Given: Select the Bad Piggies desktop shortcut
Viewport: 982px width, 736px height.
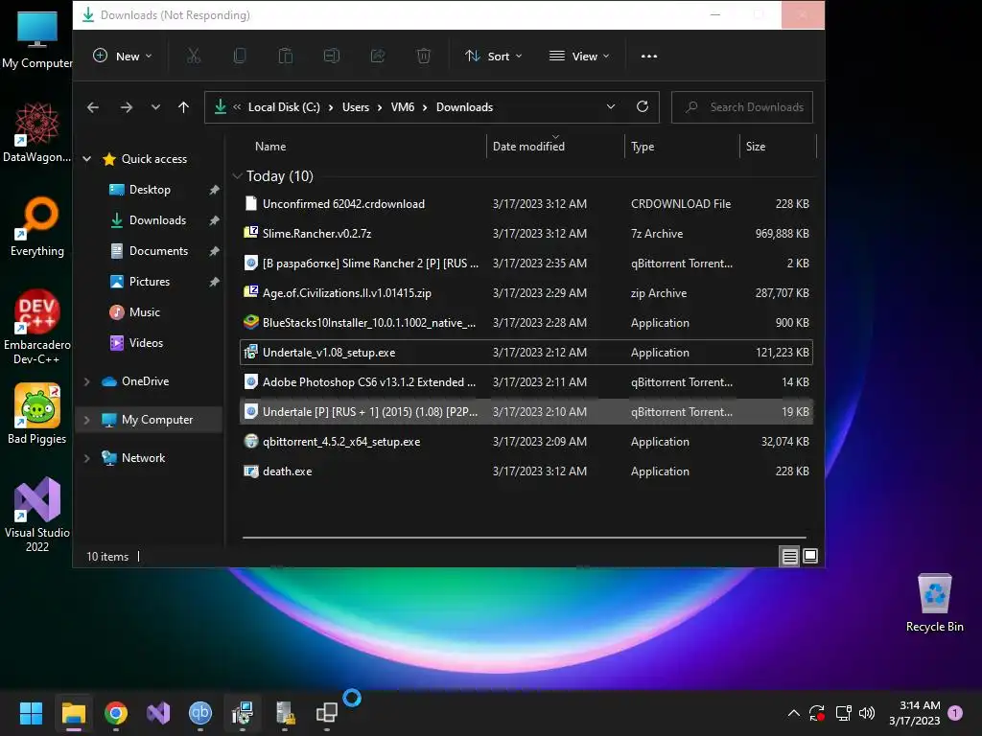Looking at the screenshot, I should (x=37, y=414).
